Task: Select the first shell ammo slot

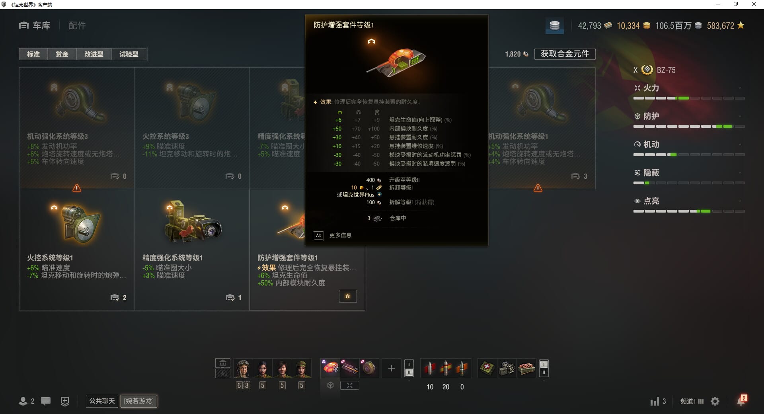Action: click(430, 368)
